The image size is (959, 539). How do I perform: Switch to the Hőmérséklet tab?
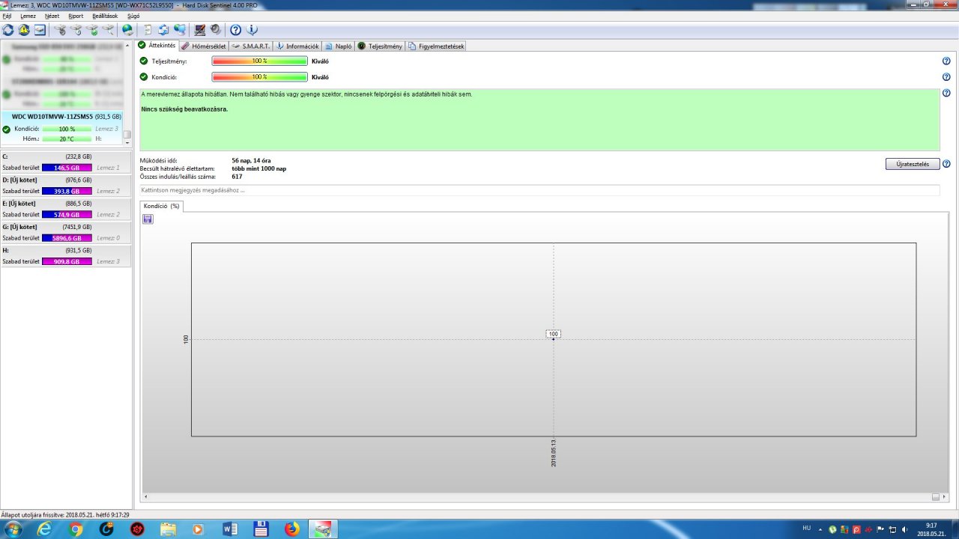[204, 46]
